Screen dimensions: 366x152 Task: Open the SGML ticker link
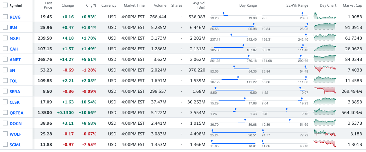pos(15,145)
